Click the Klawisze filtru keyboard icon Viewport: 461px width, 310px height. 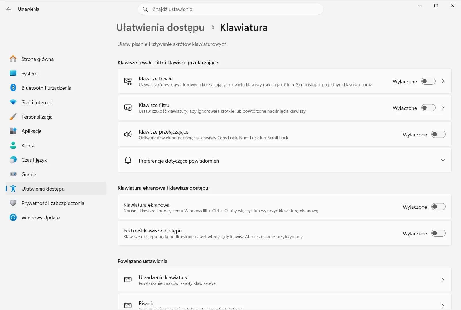(128, 108)
